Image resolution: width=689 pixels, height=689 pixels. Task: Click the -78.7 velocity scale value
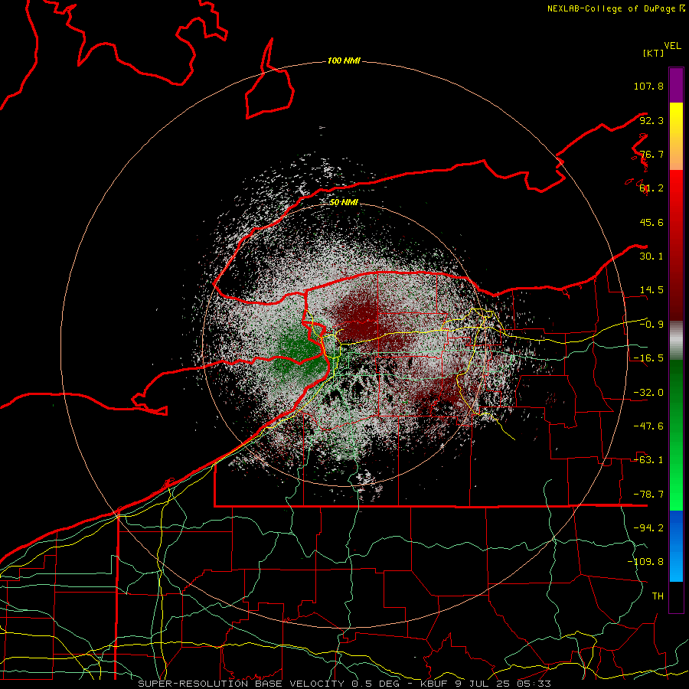648,495
